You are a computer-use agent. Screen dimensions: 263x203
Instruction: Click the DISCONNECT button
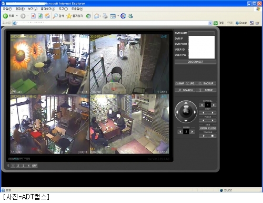(195, 62)
